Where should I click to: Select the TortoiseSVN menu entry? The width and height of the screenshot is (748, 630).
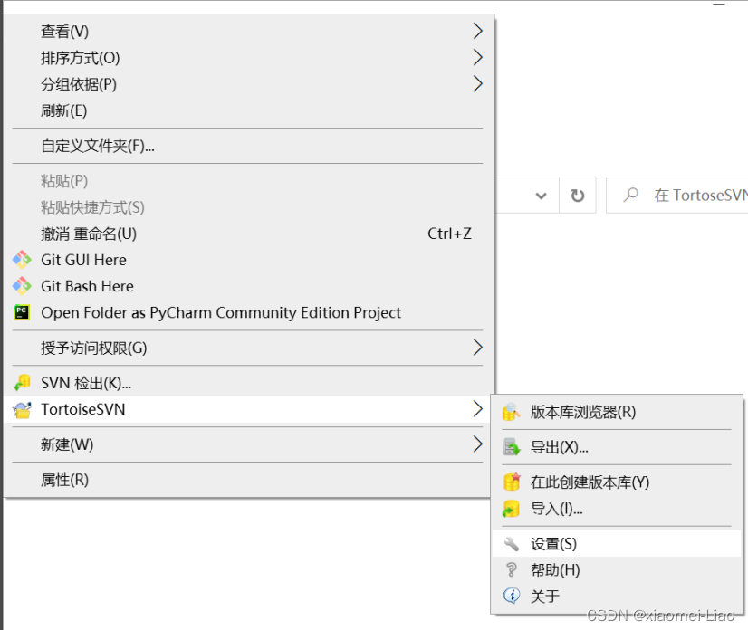[248, 409]
